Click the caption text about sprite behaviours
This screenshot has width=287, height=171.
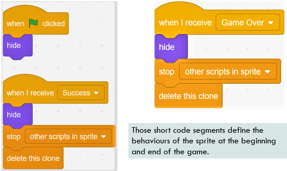[203, 141]
